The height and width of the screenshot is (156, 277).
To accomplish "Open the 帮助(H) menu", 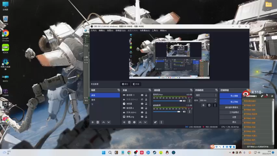I will 163,31.
